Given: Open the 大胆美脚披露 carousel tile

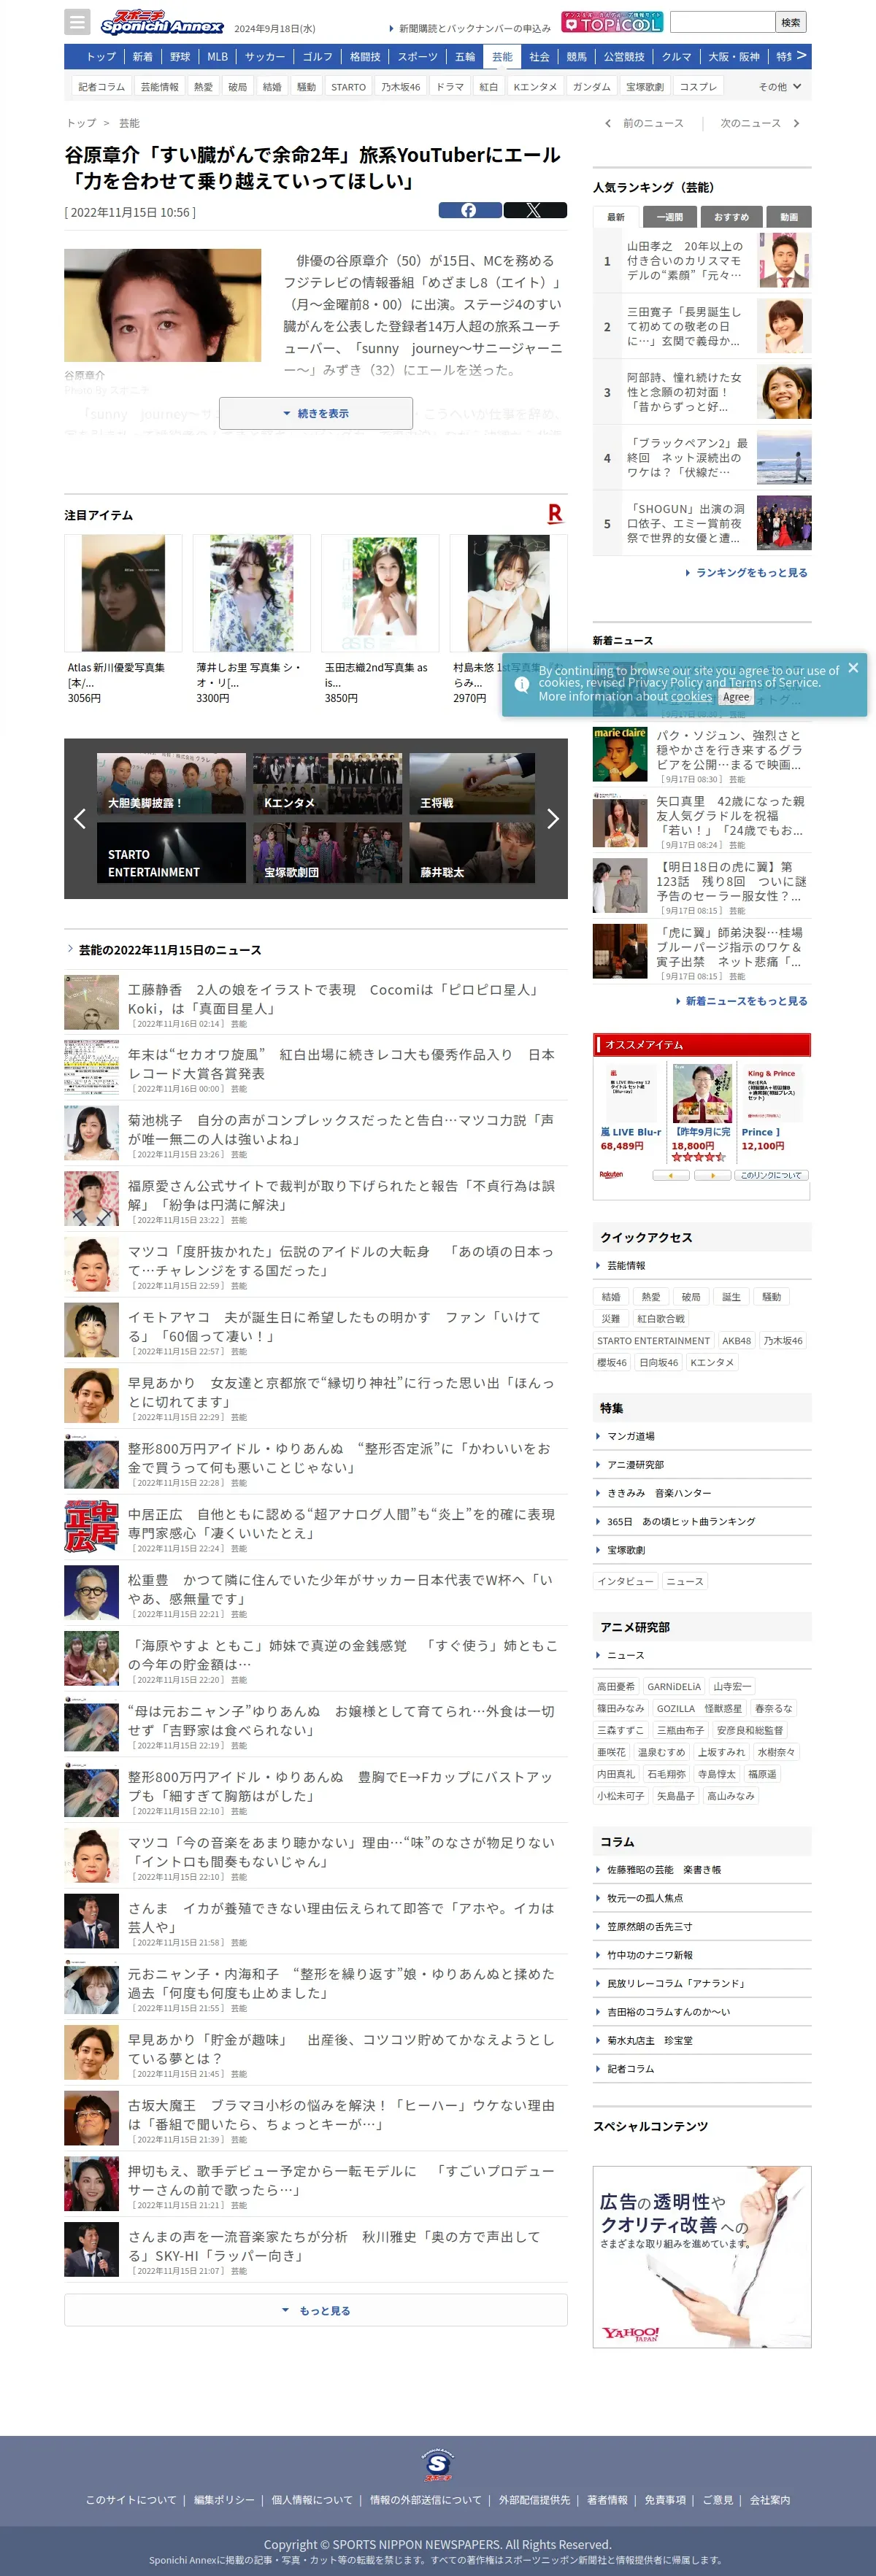Looking at the screenshot, I should [x=171, y=784].
